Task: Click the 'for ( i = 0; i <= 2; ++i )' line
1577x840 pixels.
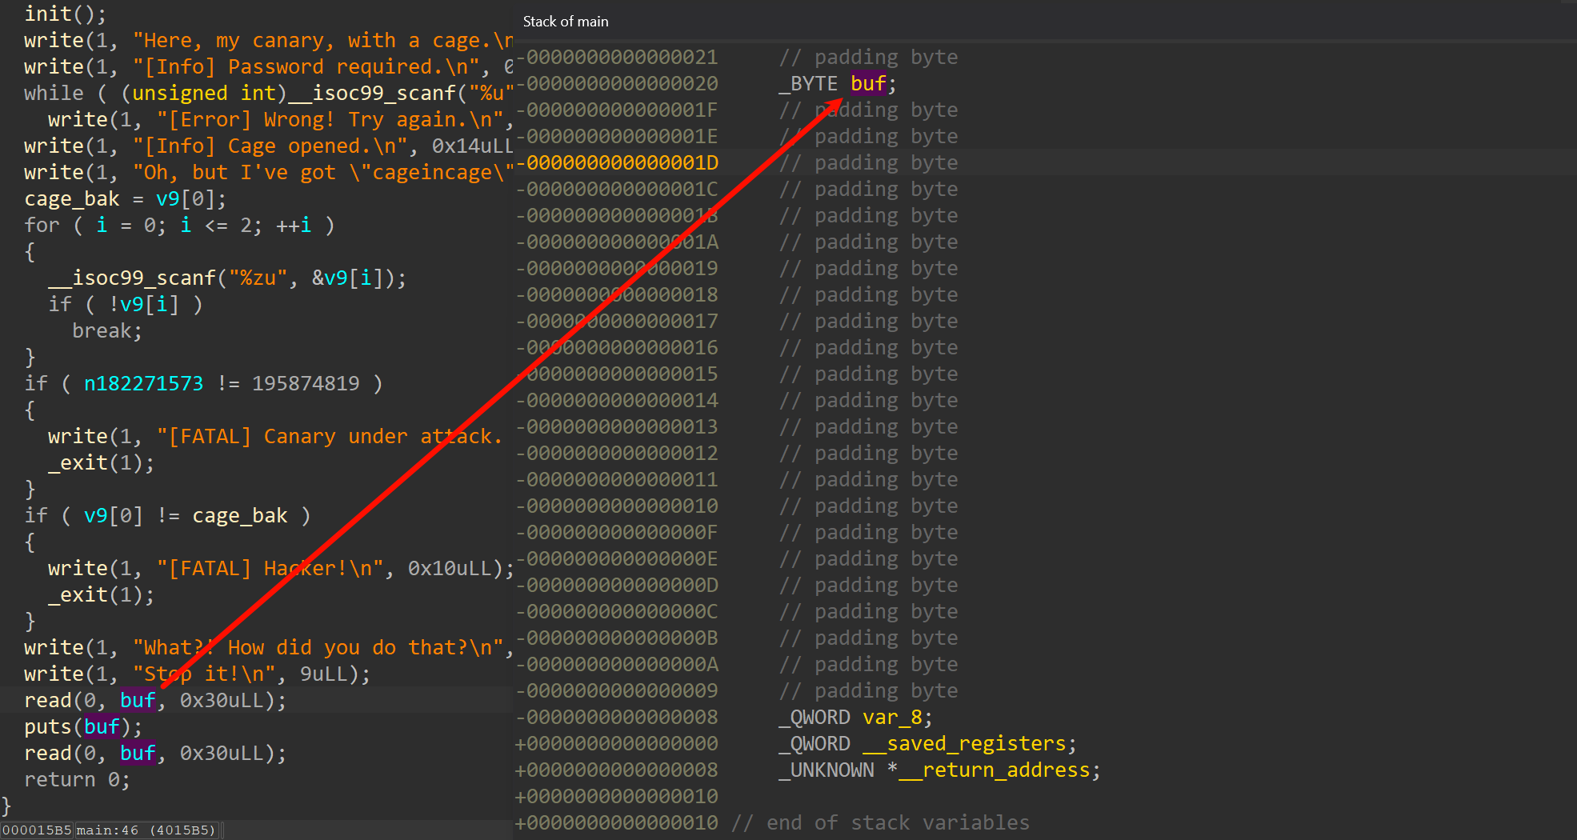Action: point(179,225)
